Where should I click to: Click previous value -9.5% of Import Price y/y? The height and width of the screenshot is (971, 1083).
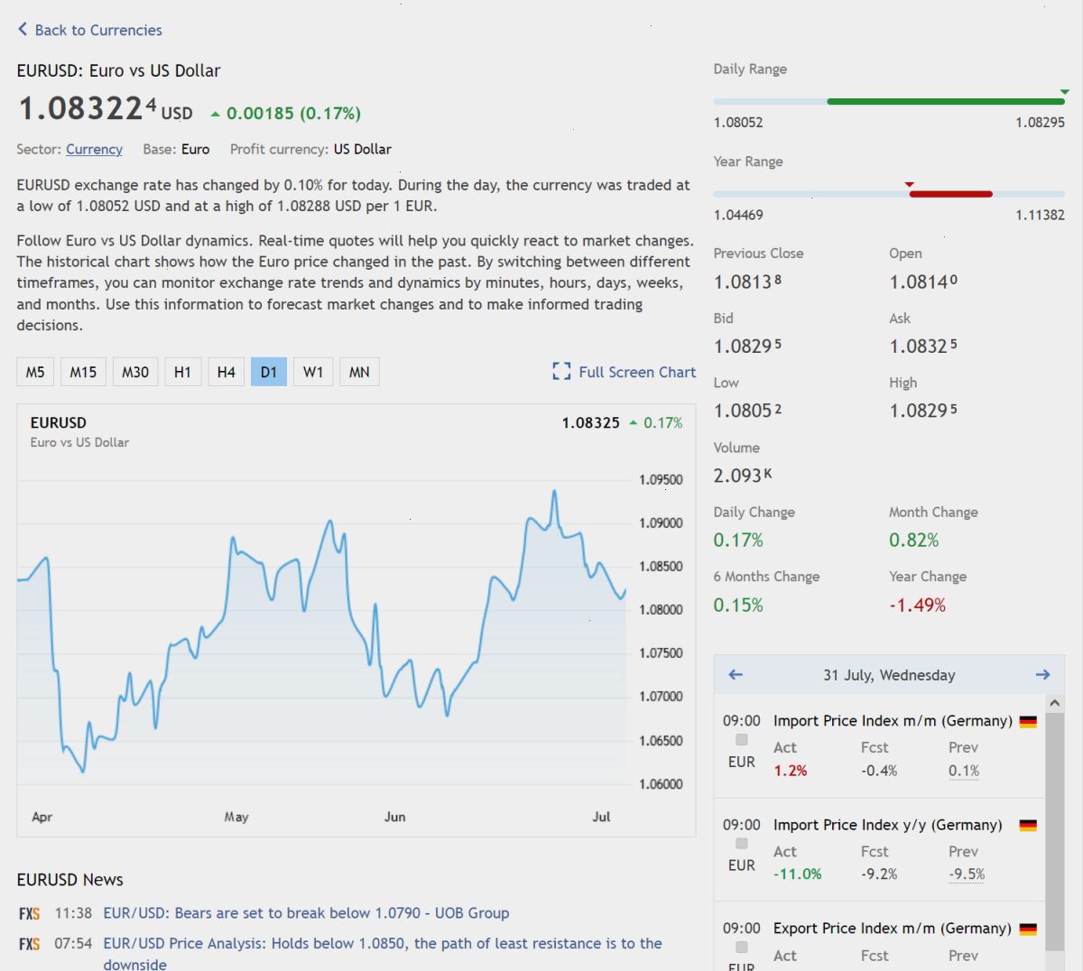click(967, 874)
